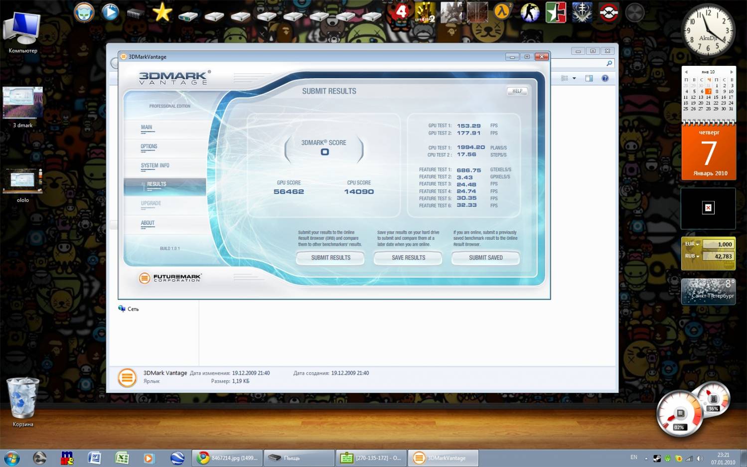The width and height of the screenshot is (747, 467).
Task: Click the yellow star dock icon
Action: 162,12
